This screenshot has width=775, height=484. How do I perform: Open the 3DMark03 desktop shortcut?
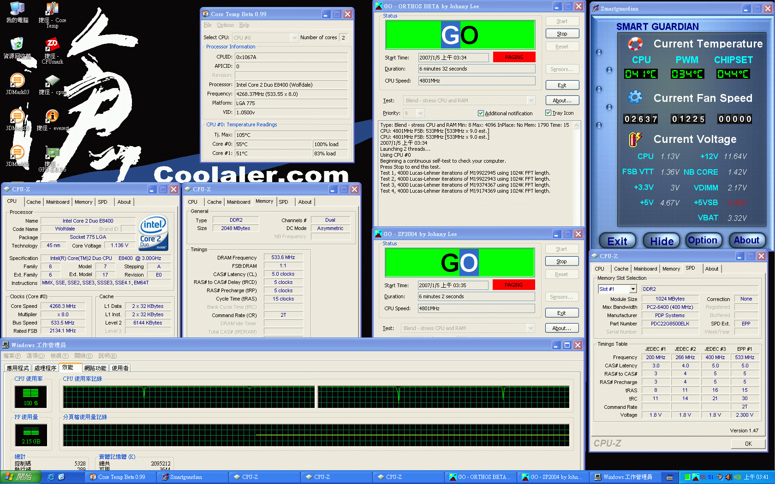click(17, 80)
